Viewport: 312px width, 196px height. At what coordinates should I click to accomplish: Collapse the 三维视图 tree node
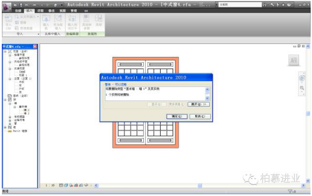(10, 69)
